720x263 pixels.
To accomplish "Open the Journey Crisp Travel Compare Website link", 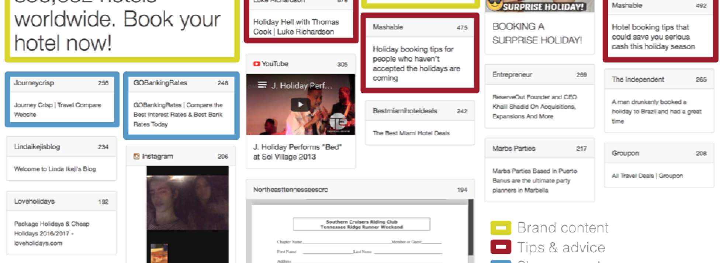I will pos(58,110).
